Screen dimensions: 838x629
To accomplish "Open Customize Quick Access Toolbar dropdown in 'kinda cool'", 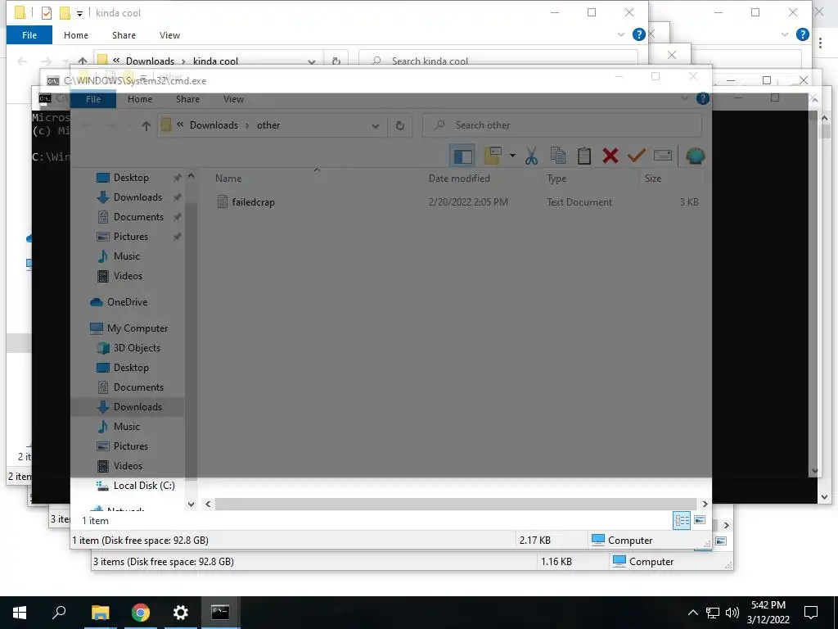I will click(79, 13).
